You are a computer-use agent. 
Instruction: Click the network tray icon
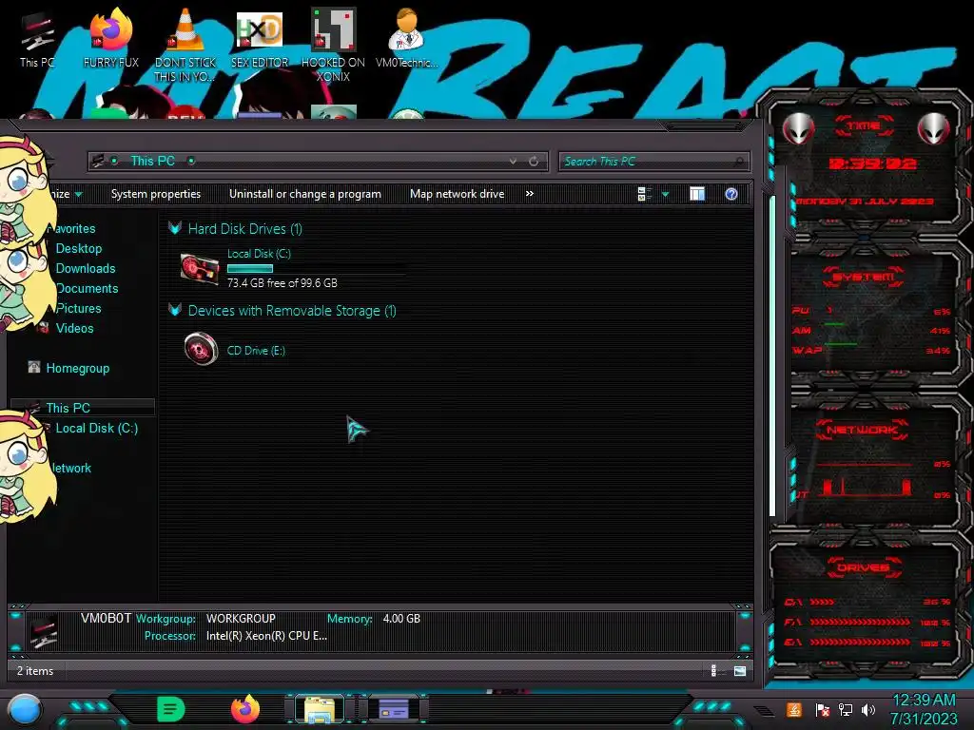point(845,709)
